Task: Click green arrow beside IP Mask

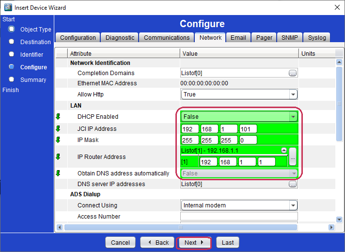Action: [58, 140]
